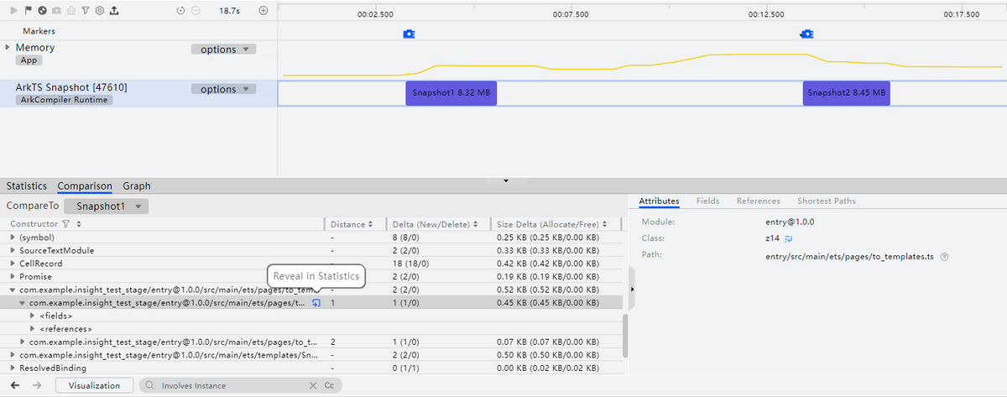Click the Reveal in Statistics icon
The image size is (1007, 397).
click(x=316, y=302)
